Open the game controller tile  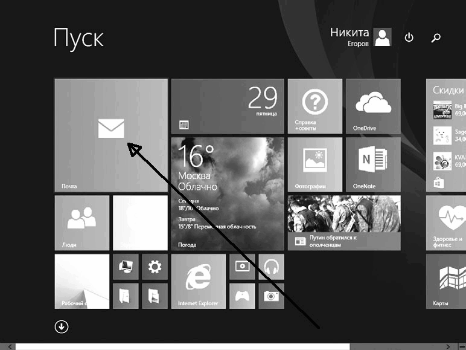242,296
